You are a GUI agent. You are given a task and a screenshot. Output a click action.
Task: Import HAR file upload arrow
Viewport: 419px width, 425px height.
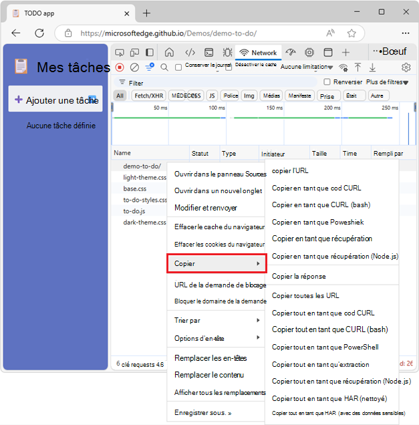click(358, 67)
